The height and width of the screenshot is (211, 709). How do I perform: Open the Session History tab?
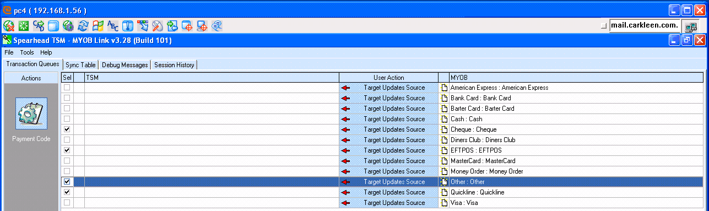click(174, 65)
